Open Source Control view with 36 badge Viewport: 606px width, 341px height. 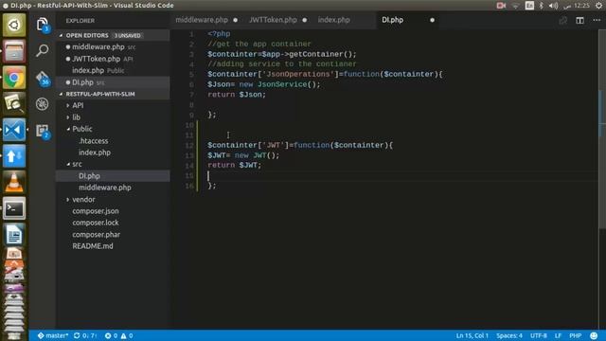(x=42, y=78)
